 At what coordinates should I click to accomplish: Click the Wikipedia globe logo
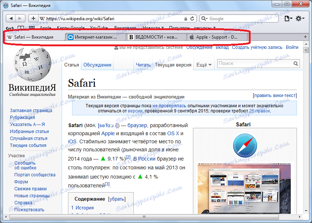32,64
